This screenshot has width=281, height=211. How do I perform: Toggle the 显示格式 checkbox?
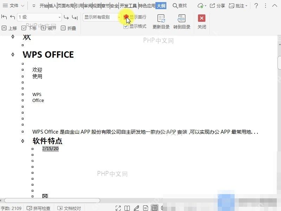click(126, 26)
